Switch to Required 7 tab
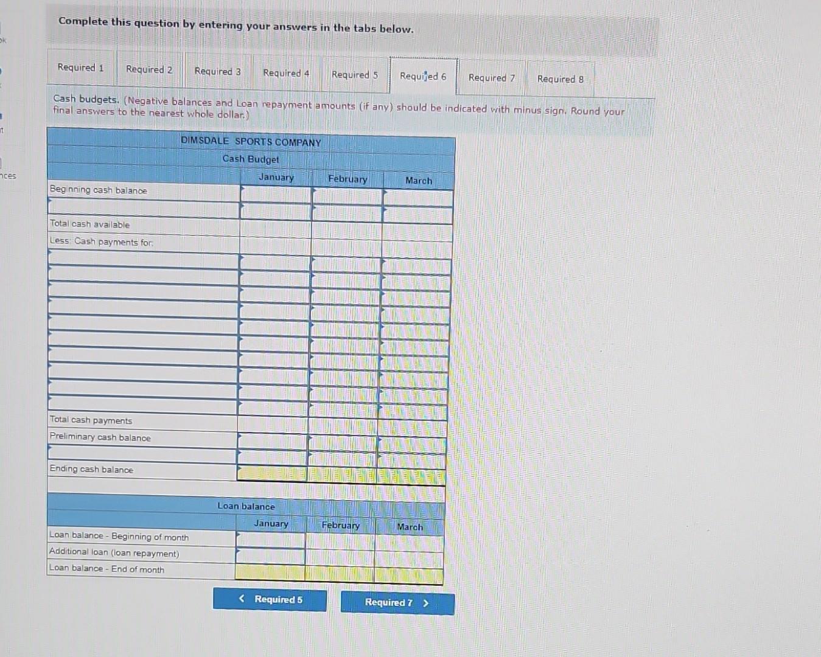 492,78
